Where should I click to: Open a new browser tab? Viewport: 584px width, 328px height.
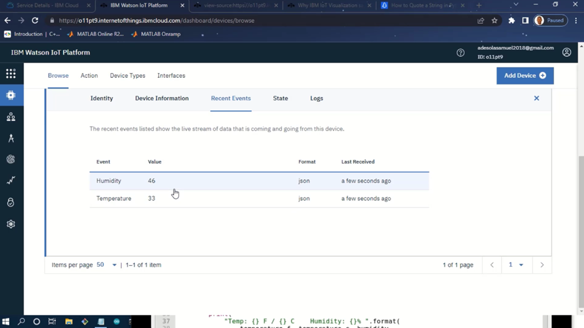[x=479, y=5]
